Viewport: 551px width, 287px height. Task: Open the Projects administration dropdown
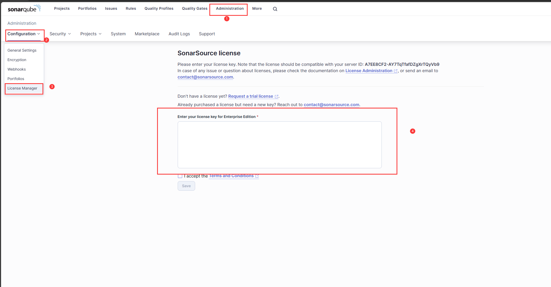tap(91, 34)
